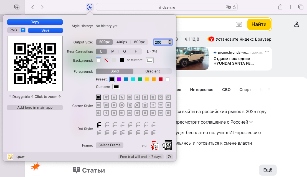Set error correction to M

tap(113, 51)
